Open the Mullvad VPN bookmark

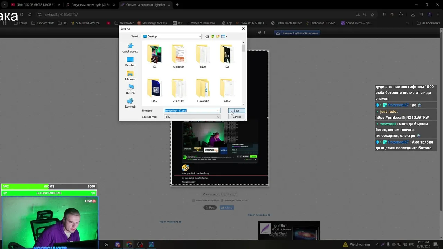tap(86, 23)
